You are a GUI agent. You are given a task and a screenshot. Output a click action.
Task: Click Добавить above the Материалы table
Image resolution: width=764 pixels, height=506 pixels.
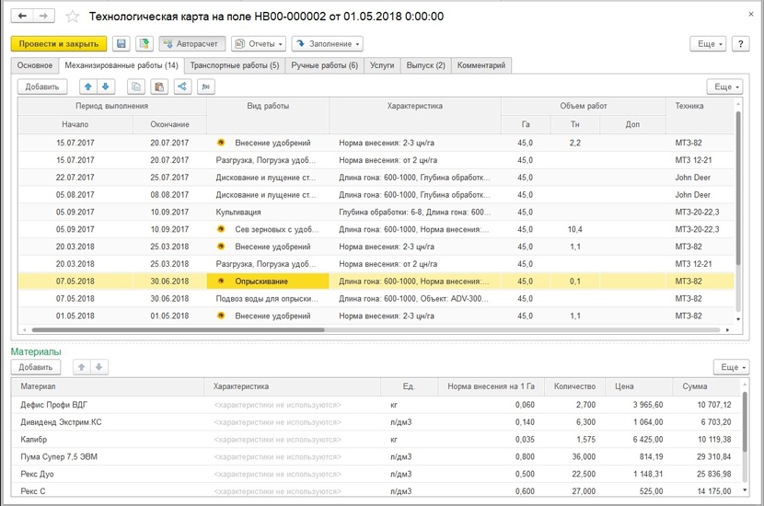36,367
